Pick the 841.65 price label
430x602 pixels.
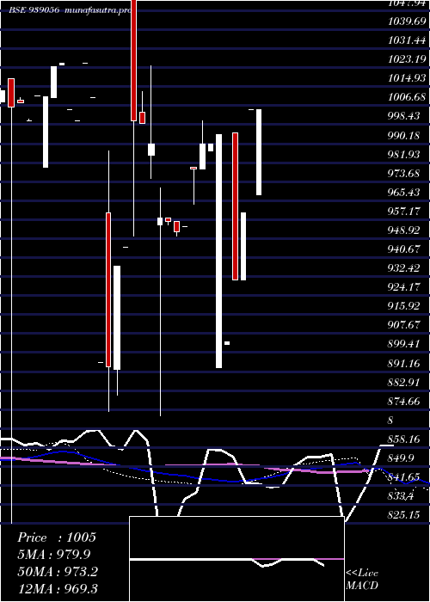tap(404, 477)
